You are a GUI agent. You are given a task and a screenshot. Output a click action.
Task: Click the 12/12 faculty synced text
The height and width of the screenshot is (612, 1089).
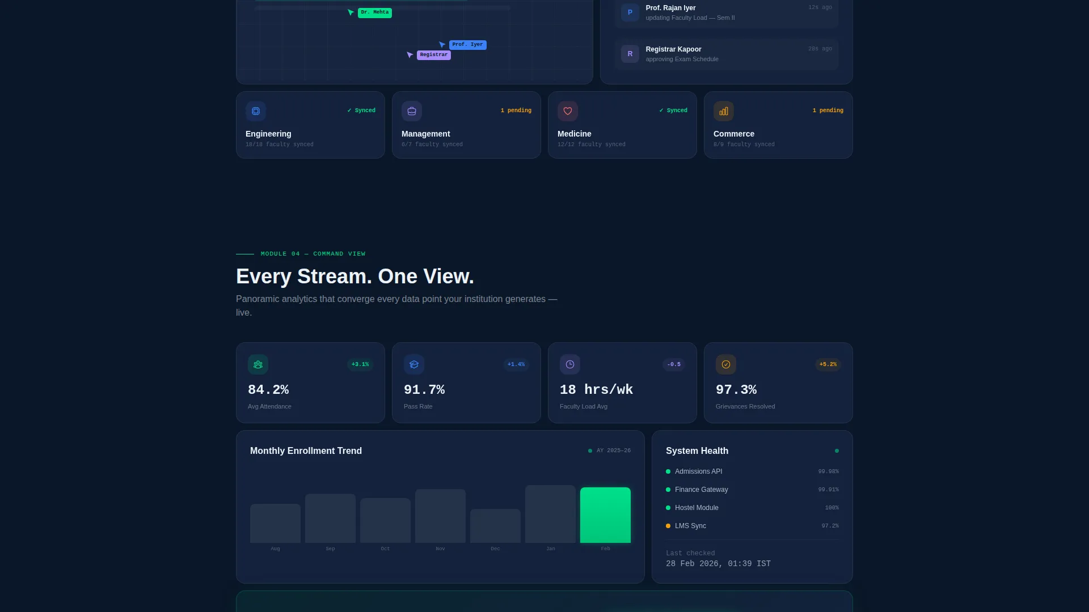tap(592, 144)
